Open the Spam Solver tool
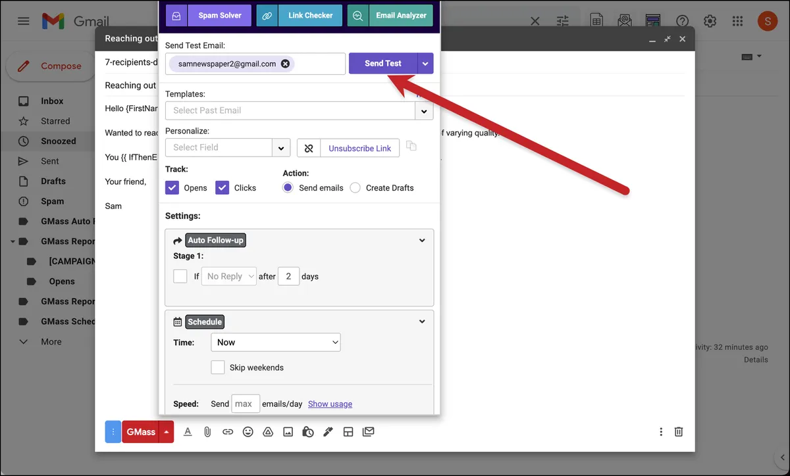The height and width of the screenshot is (476, 790). point(208,15)
